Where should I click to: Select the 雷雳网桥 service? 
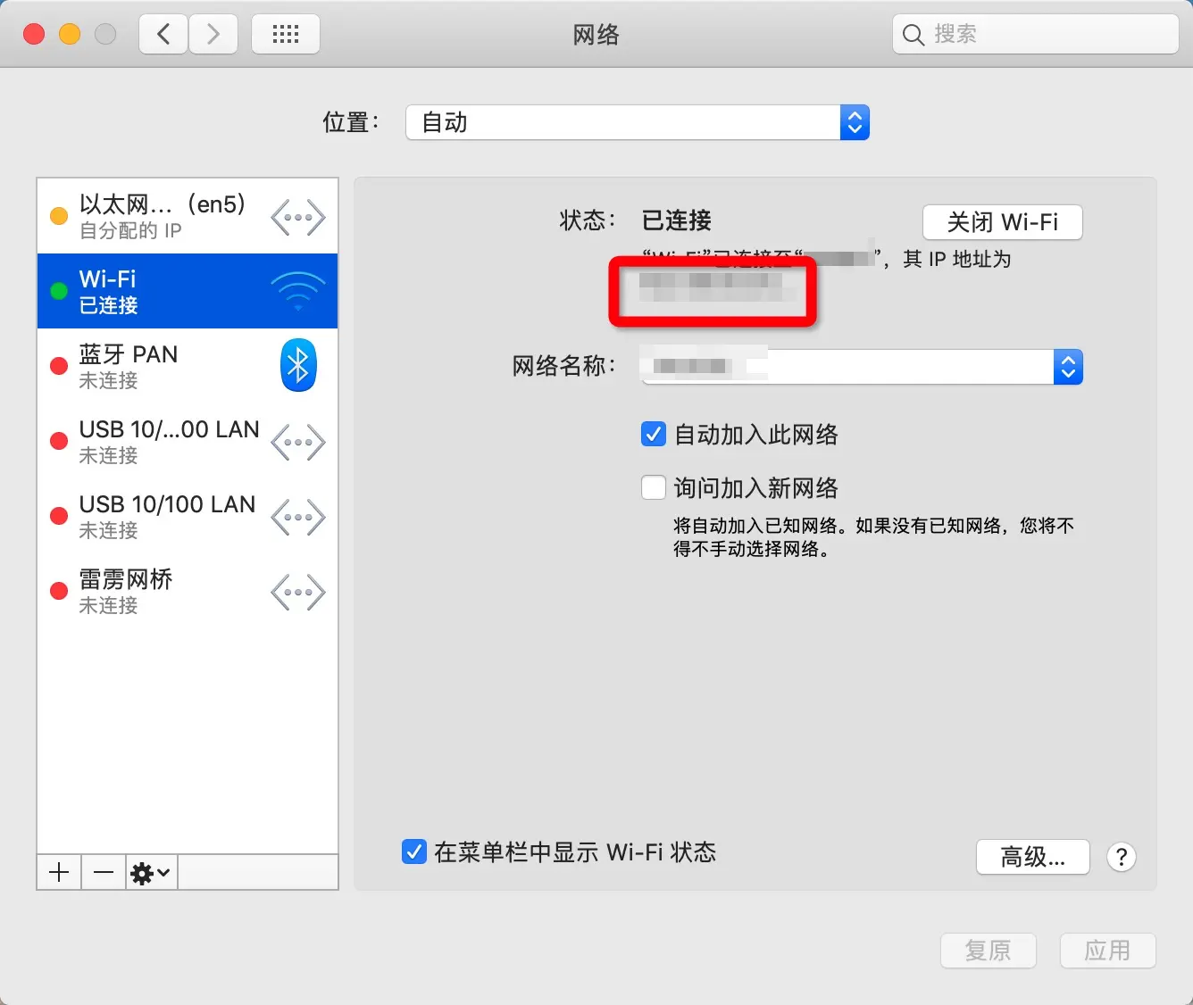188,591
